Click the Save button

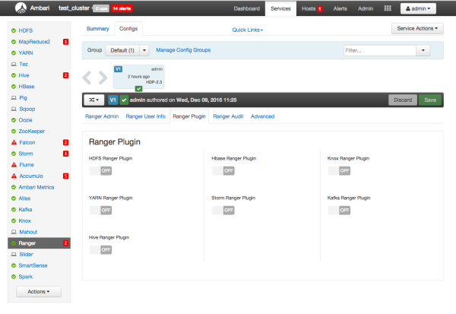430,100
